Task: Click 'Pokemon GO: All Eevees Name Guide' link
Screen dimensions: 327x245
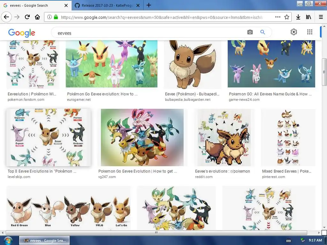Action: pyautogui.click(x=270, y=94)
